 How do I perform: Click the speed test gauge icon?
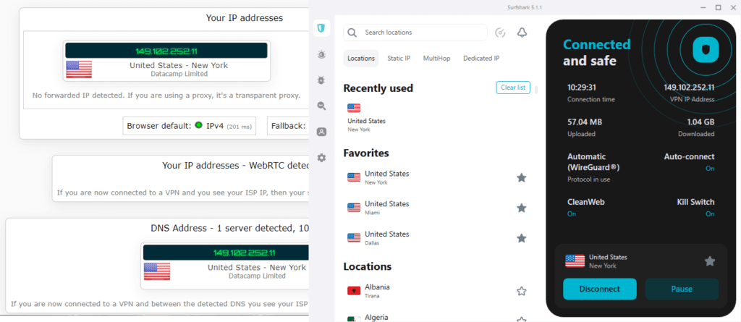point(500,33)
